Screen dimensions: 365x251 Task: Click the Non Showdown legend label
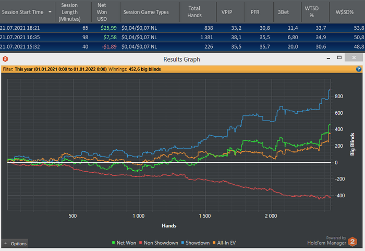tap(161, 243)
